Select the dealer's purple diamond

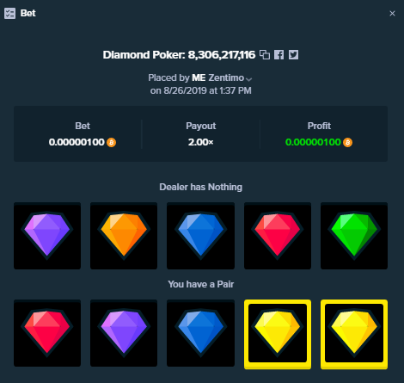47,236
